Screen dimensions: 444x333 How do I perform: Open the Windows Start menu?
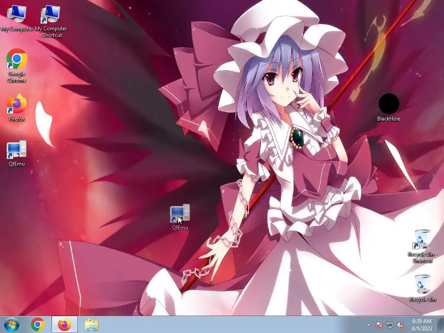pyautogui.click(x=12, y=324)
